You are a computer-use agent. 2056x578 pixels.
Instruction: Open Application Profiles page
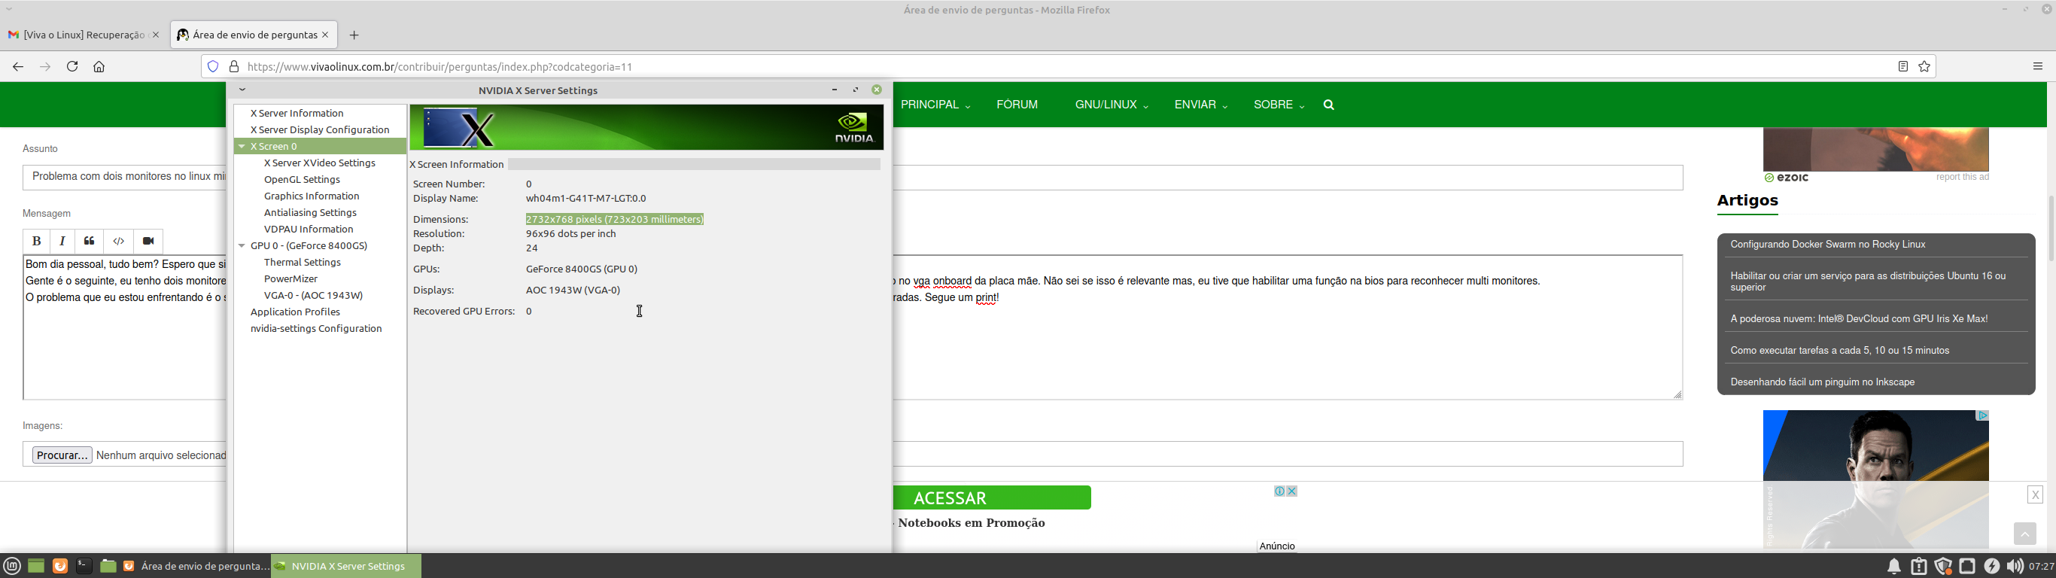click(x=295, y=312)
